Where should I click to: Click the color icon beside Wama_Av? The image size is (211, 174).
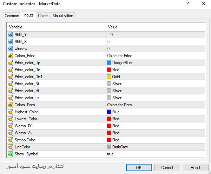click(x=11, y=133)
